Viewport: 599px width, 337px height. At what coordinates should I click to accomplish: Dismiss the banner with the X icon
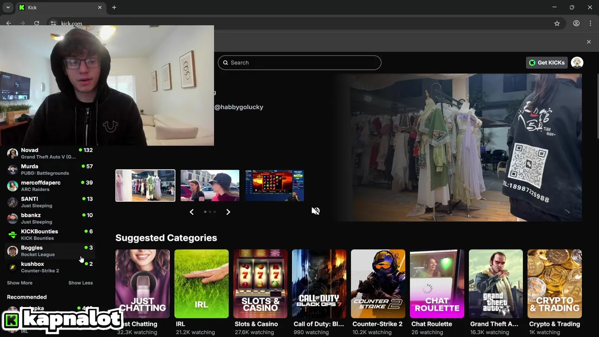(x=589, y=42)
